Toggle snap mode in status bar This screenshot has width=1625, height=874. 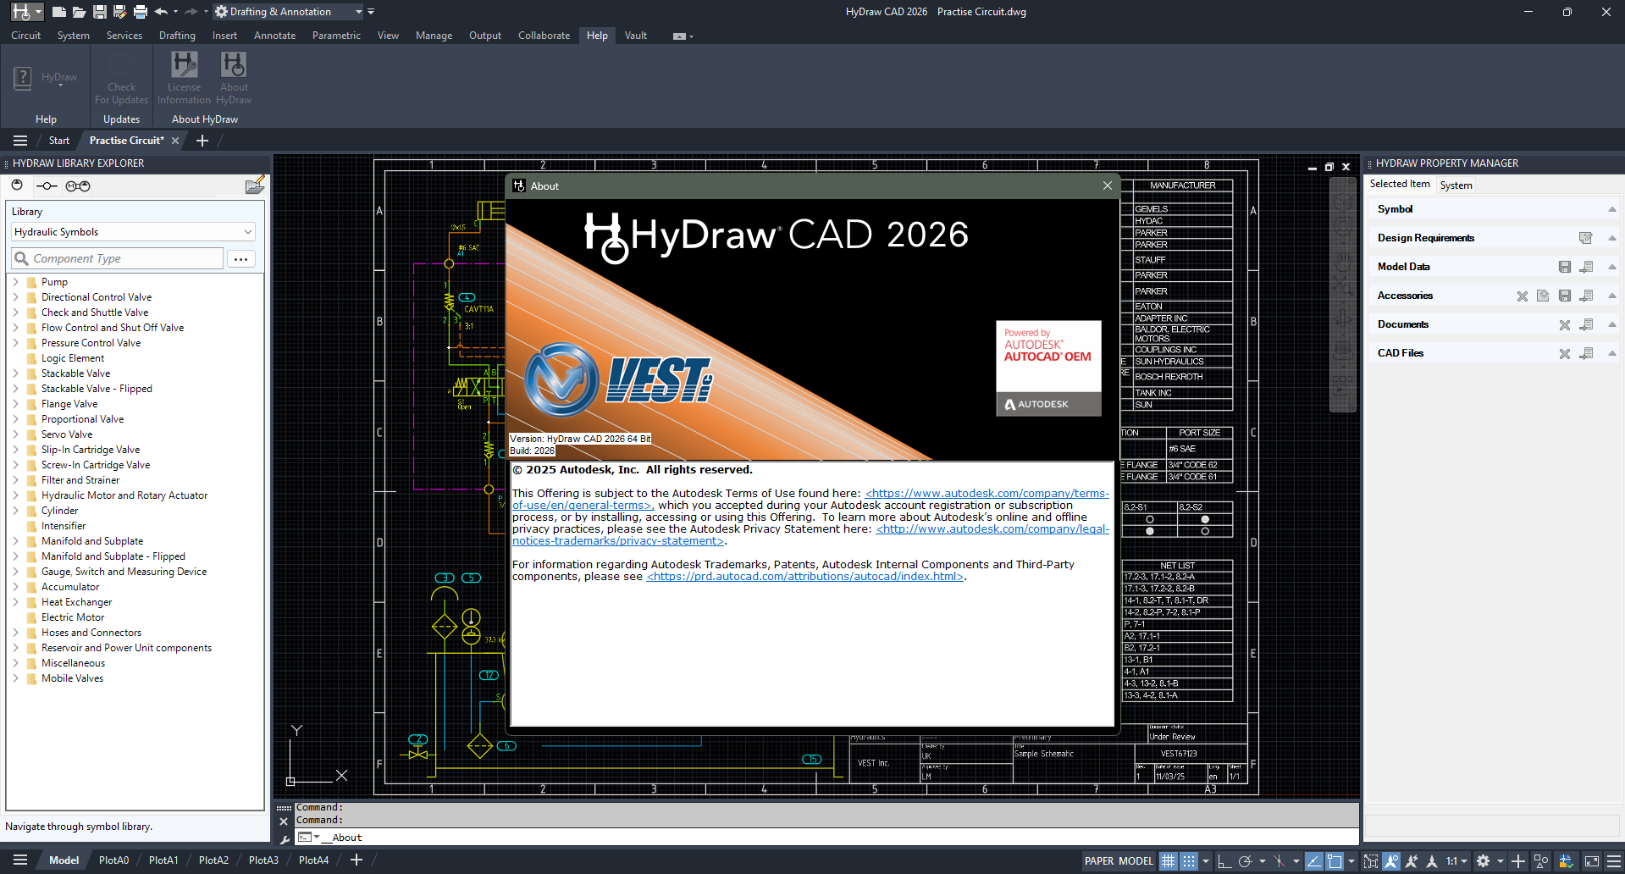pyautogui.click(x=1189, y=860)
